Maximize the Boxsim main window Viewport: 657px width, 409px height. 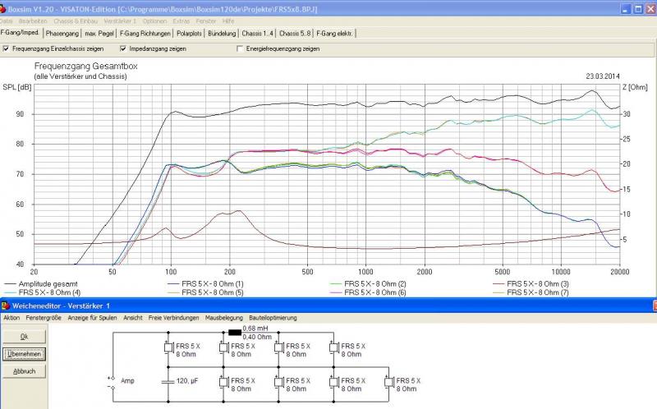[x=636, y=7]
